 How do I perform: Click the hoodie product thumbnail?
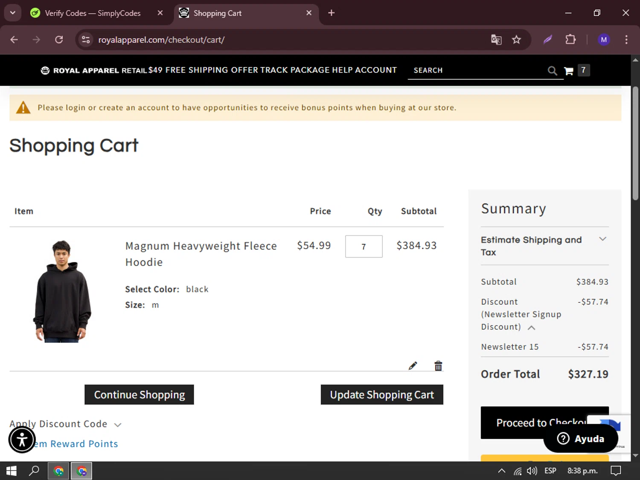coord(62,291)
